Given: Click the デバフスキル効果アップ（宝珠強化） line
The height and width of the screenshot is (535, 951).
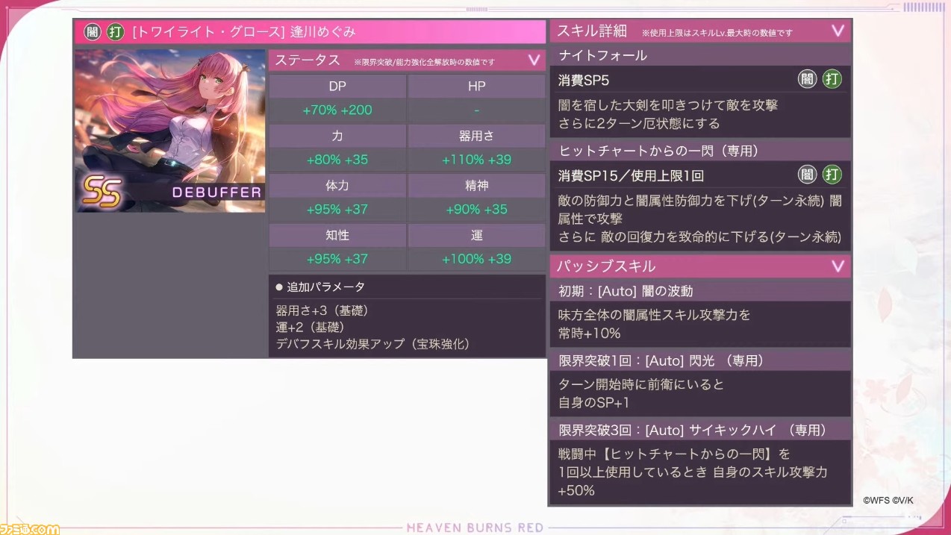Looking at the screenshot, I should (372, 344).
